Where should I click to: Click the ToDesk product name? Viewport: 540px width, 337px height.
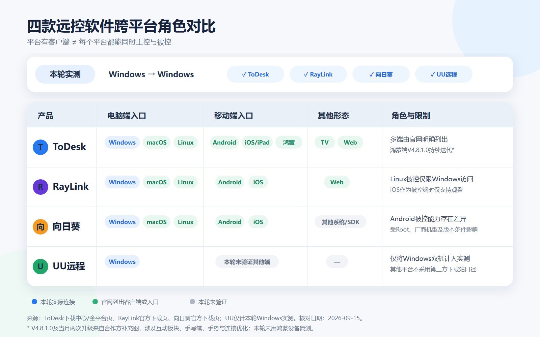coord(70,147)
